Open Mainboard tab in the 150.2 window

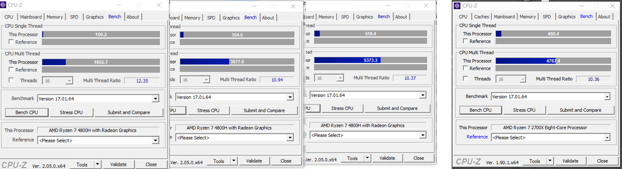(31, 17)
